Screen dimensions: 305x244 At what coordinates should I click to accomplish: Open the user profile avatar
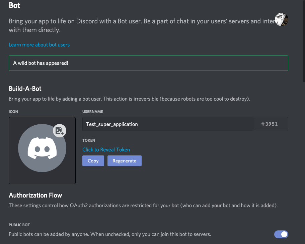[x=281, y=20]
